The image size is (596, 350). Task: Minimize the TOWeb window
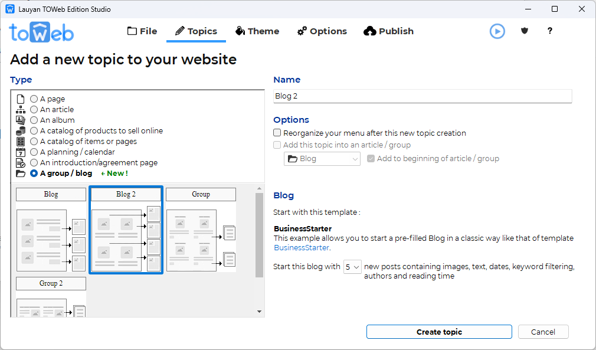tap(528, 9)
